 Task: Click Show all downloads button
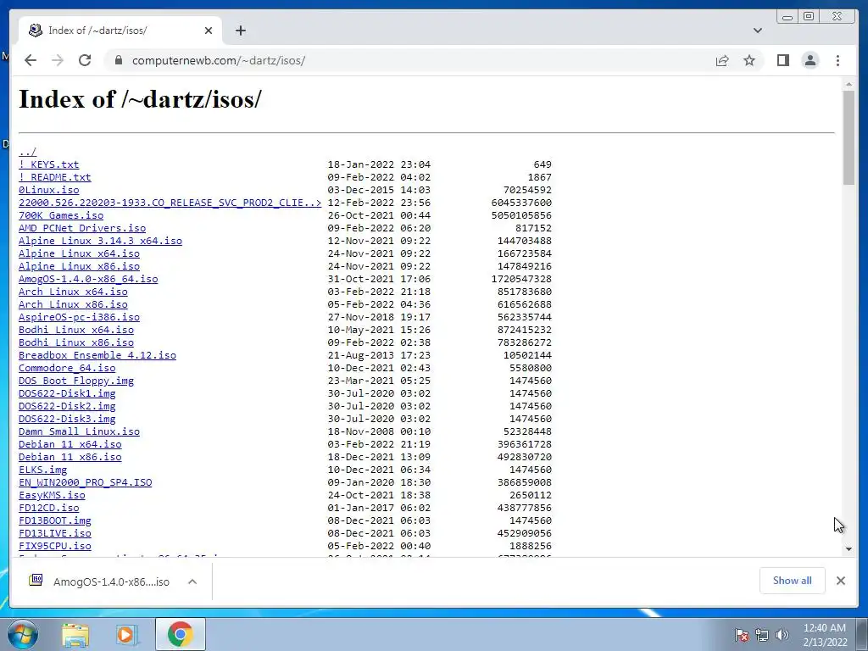pyautogui.click(x=793, y=580)
